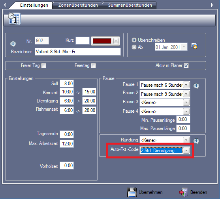This screenshot has height=199, width=220.
Task: Click the Kernzeit start field 10:00
Action: pyautogui.click(x=67, y=92)
